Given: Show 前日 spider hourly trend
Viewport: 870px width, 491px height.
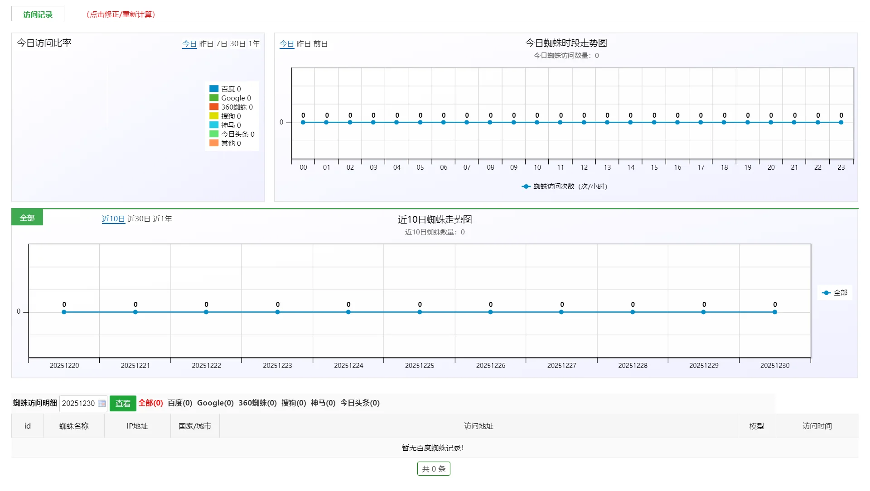Looking at the screenshot, I should 320,44.
